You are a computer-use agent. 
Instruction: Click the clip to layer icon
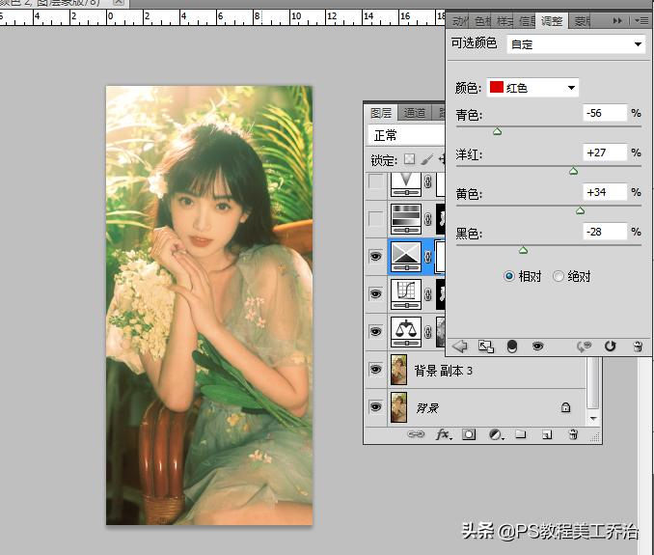point(511,346)
